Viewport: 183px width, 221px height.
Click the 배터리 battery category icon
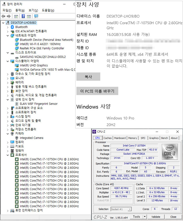(x=12, y=83)
